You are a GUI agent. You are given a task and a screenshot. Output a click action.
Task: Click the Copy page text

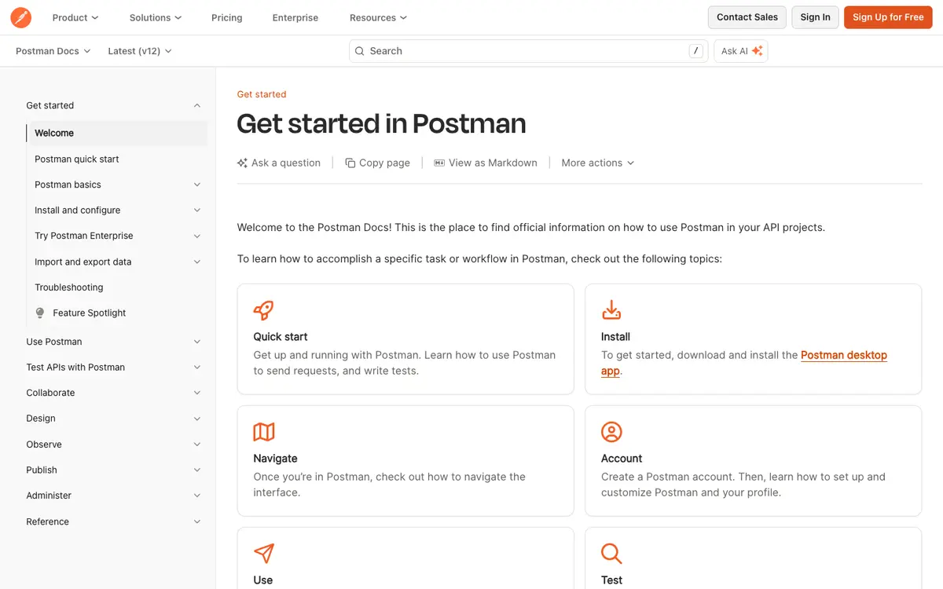pos(384,163)
